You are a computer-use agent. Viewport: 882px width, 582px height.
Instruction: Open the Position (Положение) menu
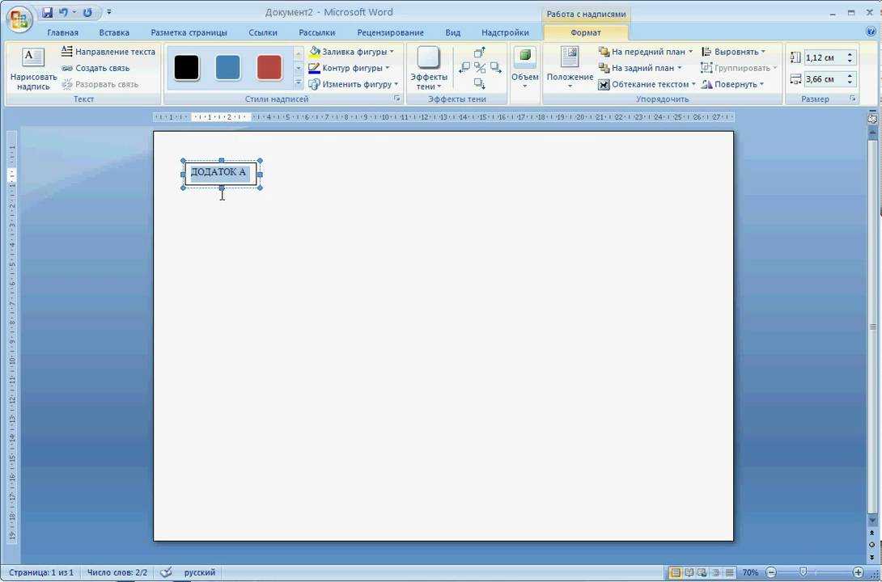pyautogui.click(x=570, y=70)
